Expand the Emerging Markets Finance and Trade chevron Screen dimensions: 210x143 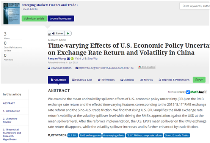tap(77, 5)
